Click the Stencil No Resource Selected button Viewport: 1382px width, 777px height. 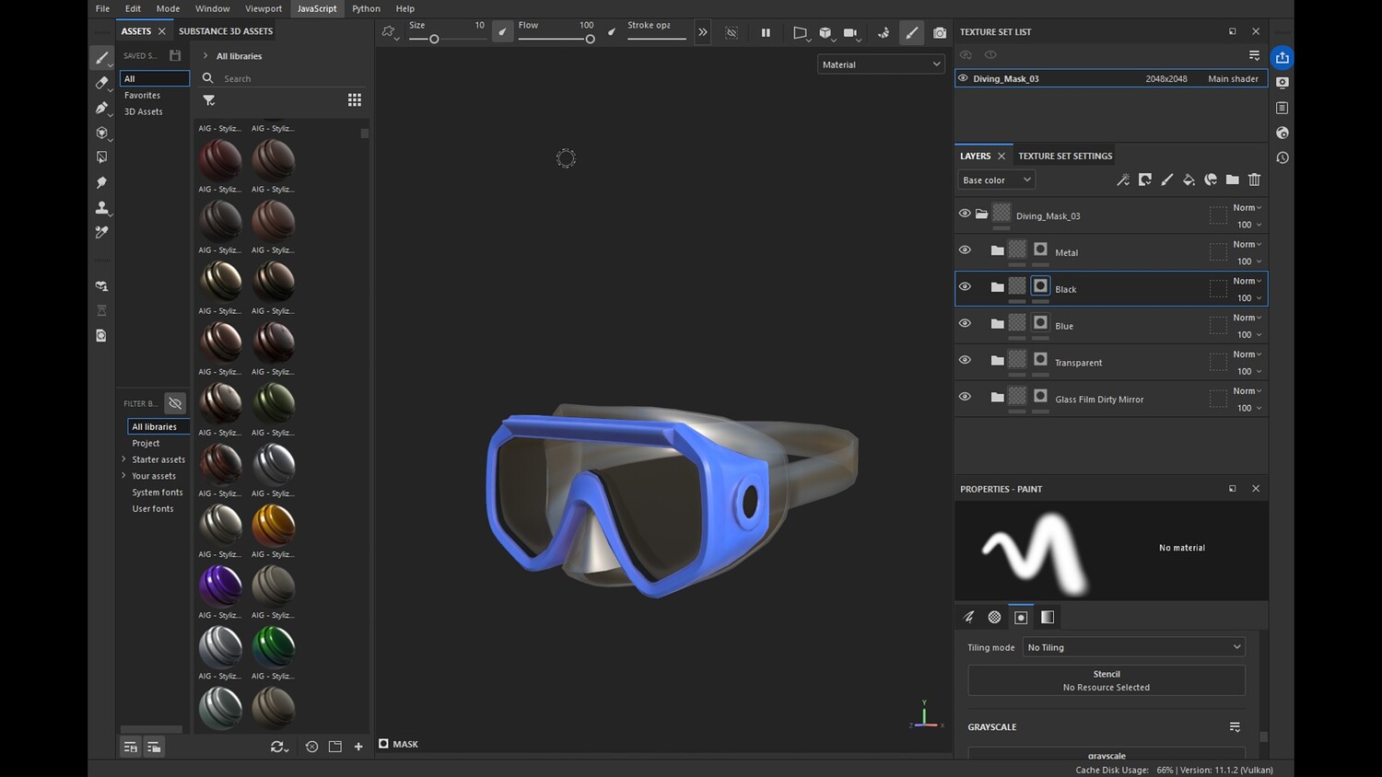click(x=1107, y=680)
